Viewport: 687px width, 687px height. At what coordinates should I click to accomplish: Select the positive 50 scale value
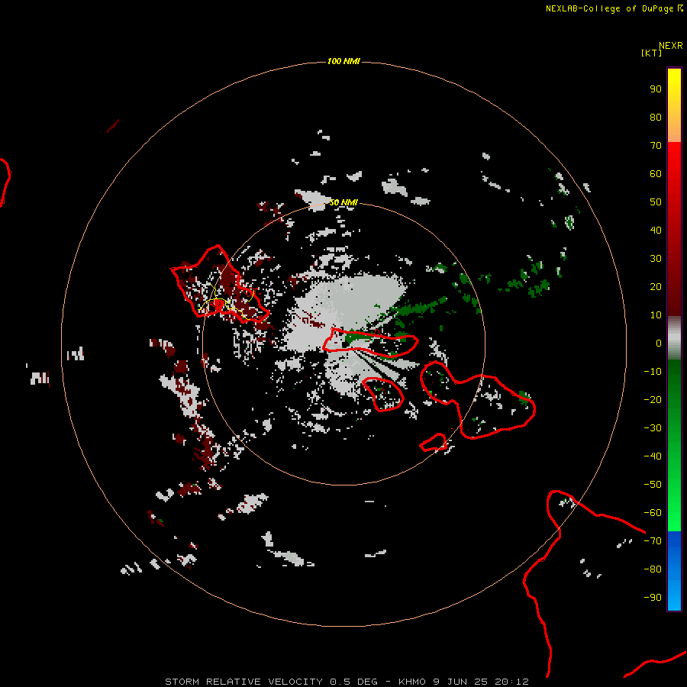pyautogui.click(x=656, y=202)
